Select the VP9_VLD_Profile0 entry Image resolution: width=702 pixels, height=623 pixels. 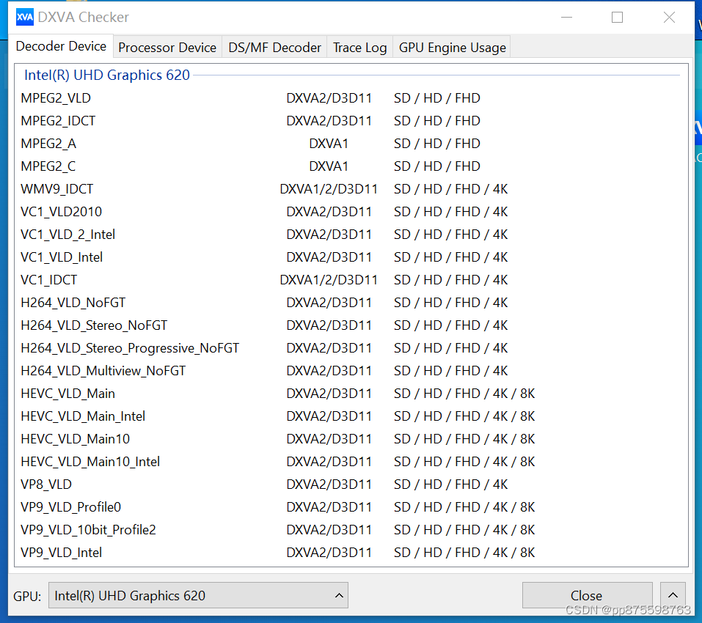click(x=351, y=507)
